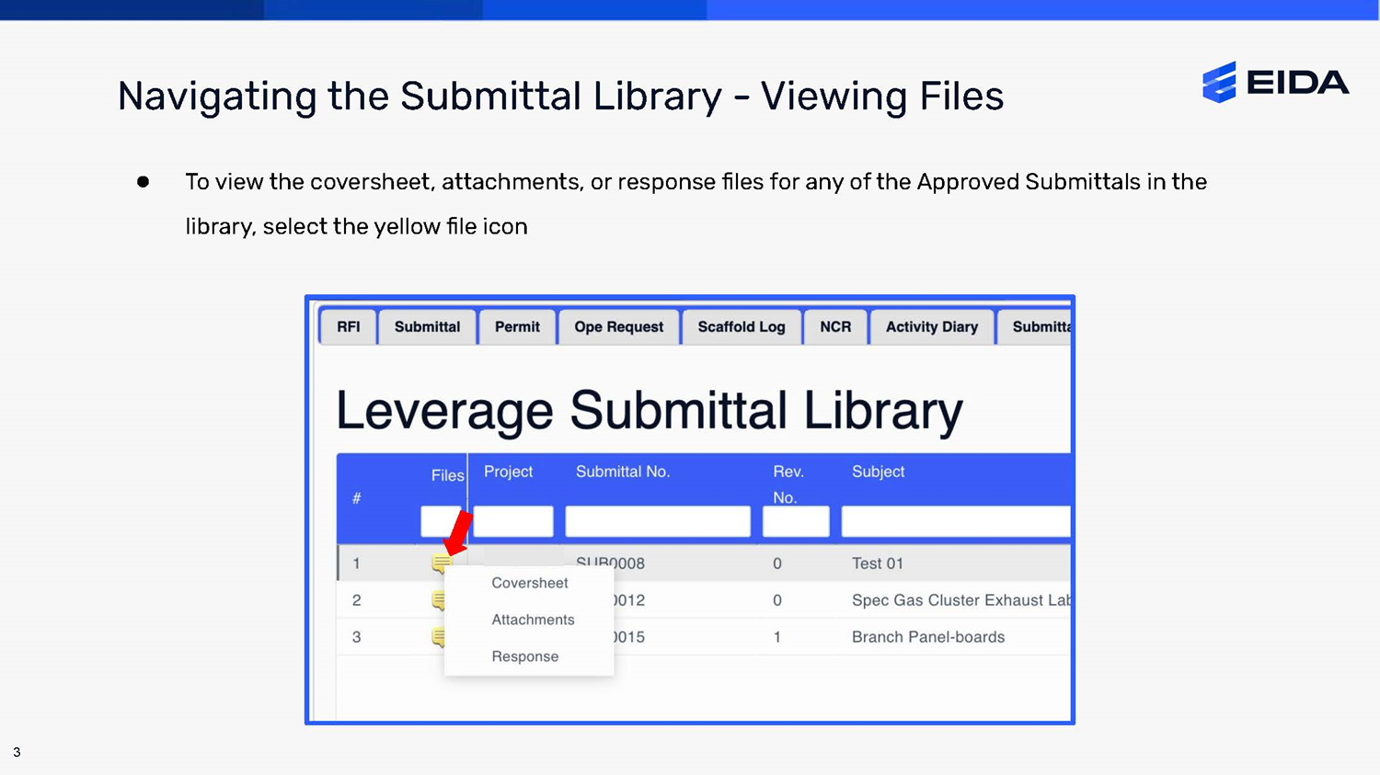Image resolution: width=1380 pixels, height=775 pixels.
Task: Open files icon for row 3
Action: (x=438, y=637)
